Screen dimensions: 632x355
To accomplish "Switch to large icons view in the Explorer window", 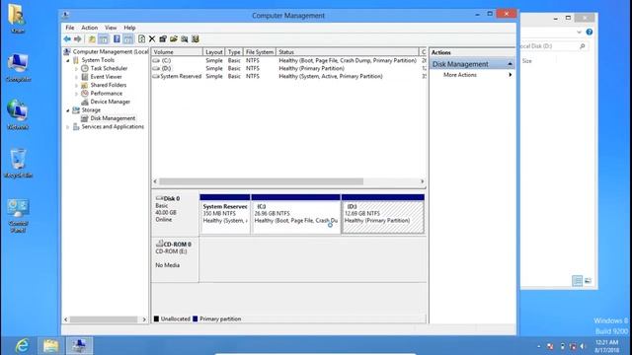I will (589, 280).
